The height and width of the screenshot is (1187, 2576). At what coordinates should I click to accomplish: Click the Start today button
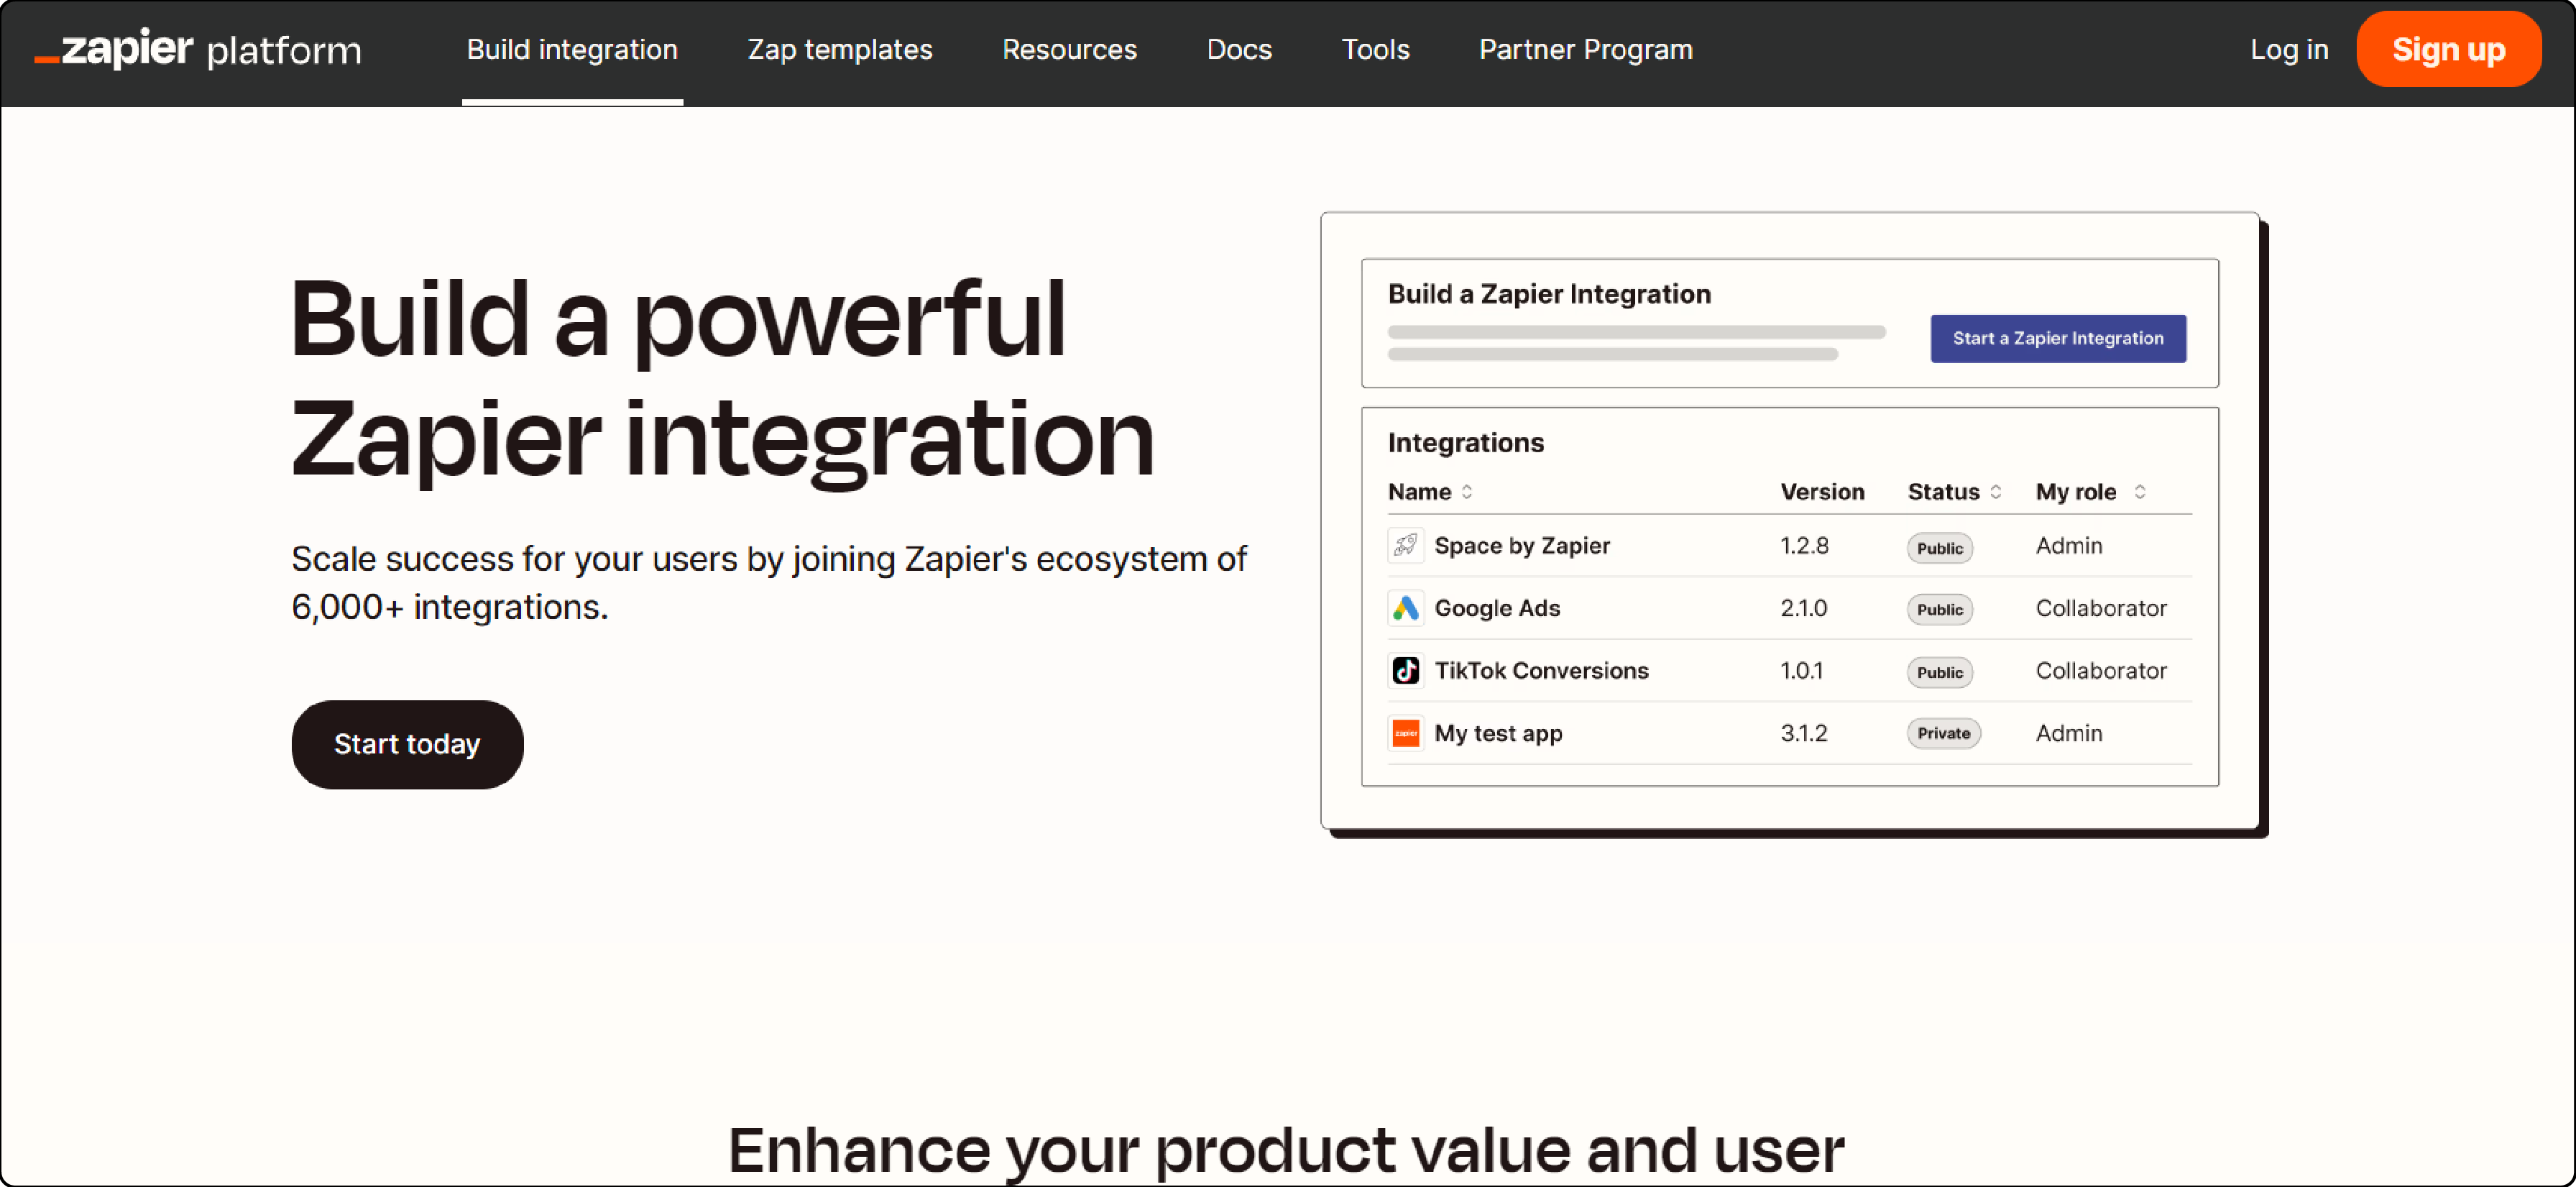(x=407, y=744)
